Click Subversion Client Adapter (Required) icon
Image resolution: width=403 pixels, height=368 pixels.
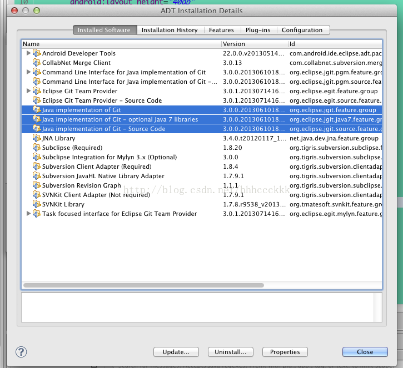(37, 167)
